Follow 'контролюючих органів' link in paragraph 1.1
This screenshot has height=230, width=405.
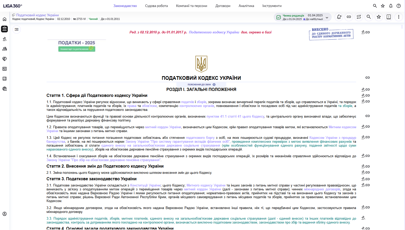197,106
